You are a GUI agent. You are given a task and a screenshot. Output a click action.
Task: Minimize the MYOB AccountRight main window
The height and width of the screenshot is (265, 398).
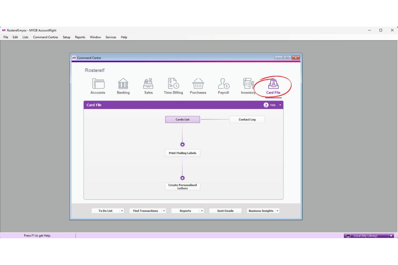coord(370,30)
